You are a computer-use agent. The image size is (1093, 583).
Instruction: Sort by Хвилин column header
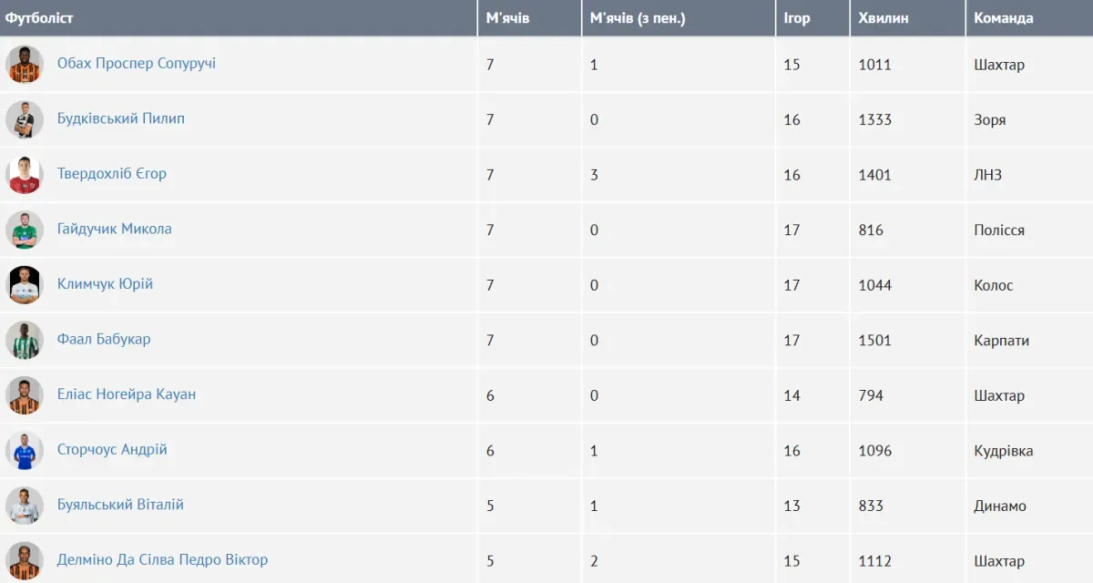click(884, 18)
